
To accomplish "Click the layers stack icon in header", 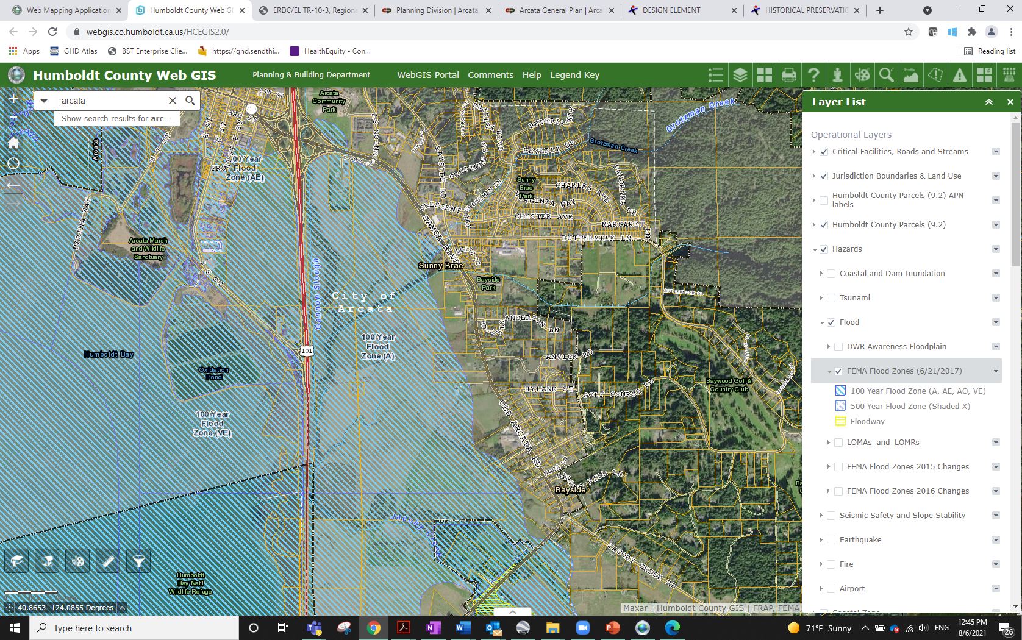I will coord(740,75).
